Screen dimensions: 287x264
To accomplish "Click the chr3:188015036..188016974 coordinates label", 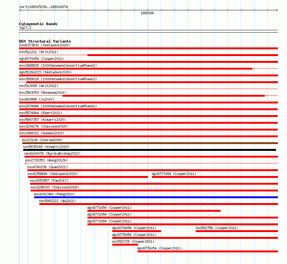I will (x=44, y=7).
